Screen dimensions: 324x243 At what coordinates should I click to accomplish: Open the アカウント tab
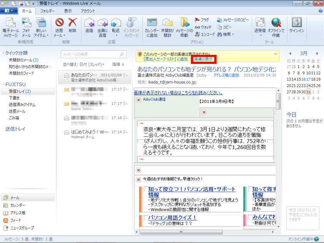pyautogui.click(x=88, y=11)
